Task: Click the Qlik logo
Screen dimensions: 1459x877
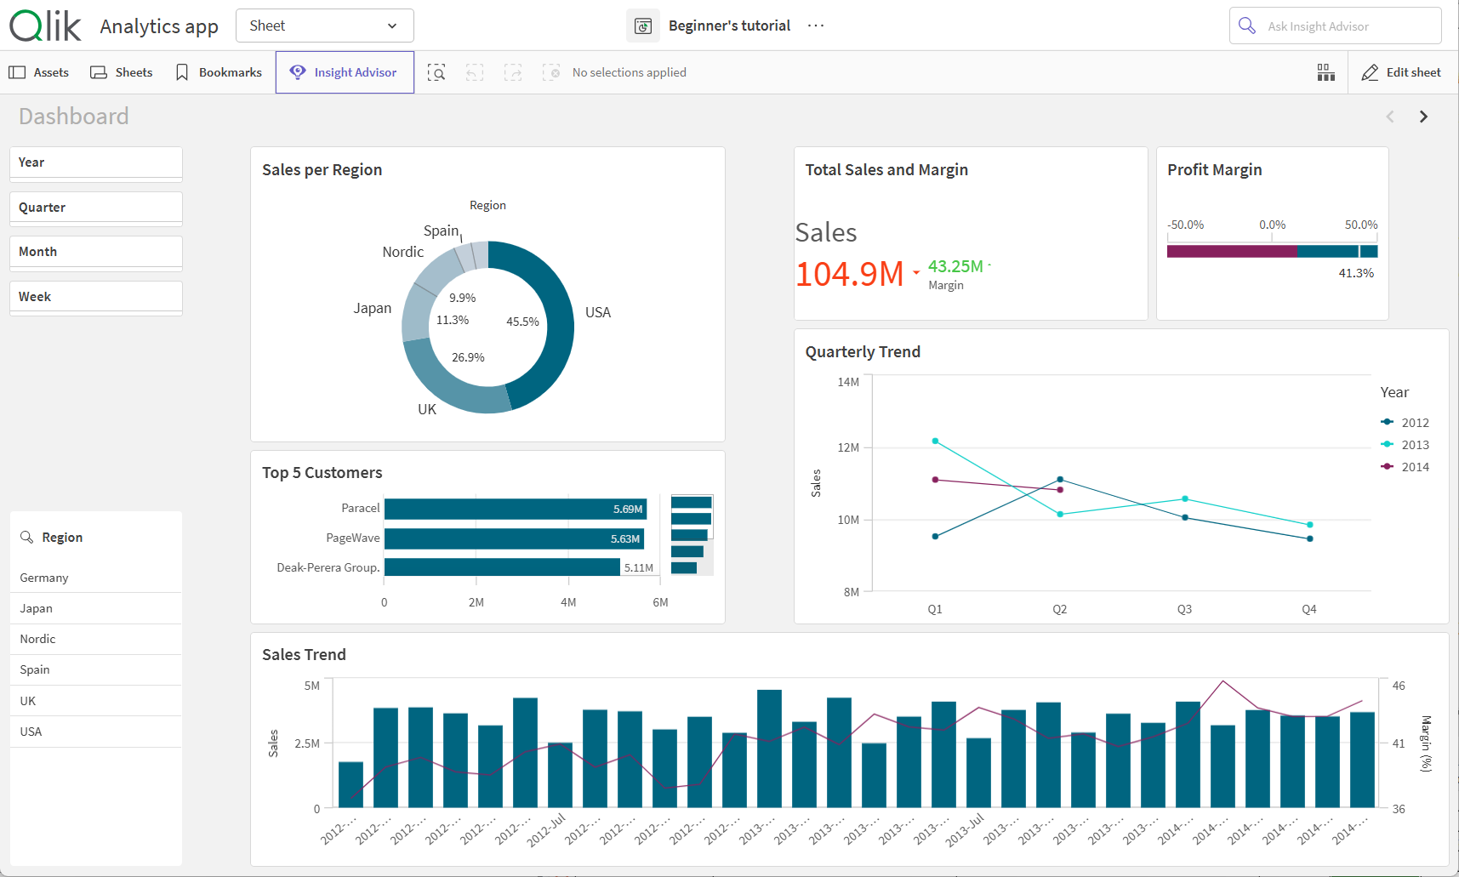Action: click(44, 26)
